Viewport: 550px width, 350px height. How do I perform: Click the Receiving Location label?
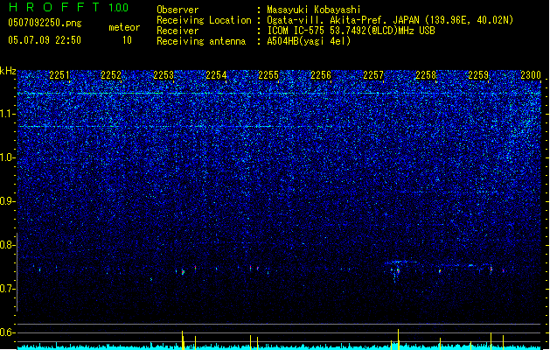[x=204, y=20]
